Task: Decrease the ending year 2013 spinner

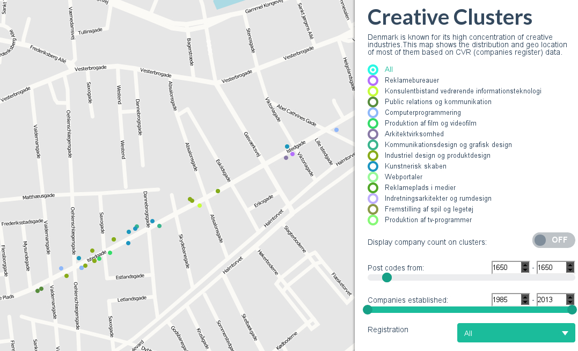Action: 570,303
